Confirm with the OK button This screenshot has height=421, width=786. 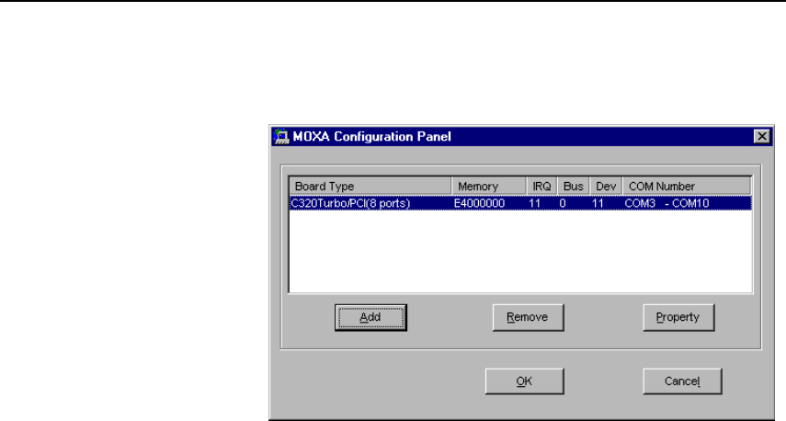coord(524,381)
